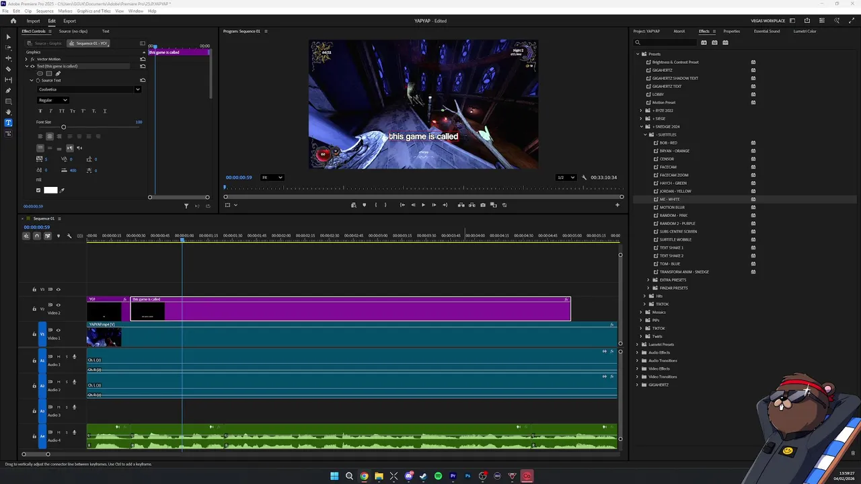Open the Markers menu

point(65,11)
